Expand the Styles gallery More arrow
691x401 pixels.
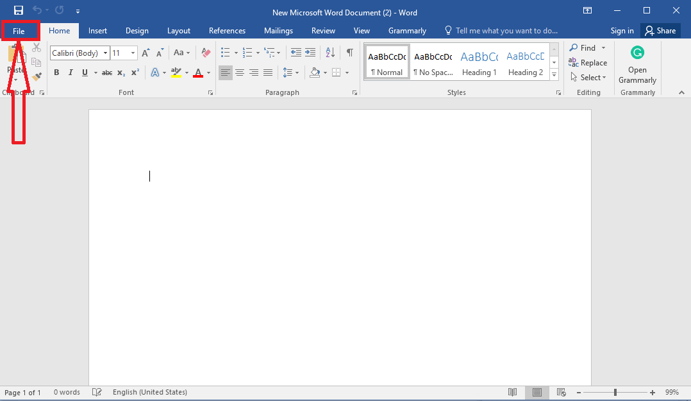tap(554, 74)
